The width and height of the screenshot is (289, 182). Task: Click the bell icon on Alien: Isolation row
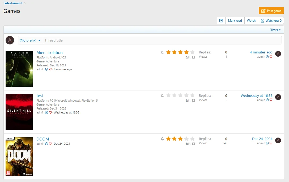point(162,52)
